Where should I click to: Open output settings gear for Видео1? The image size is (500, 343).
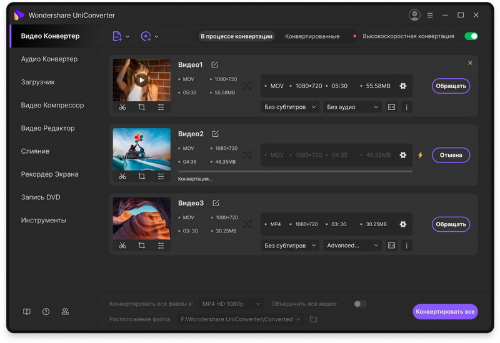point(403,86)
